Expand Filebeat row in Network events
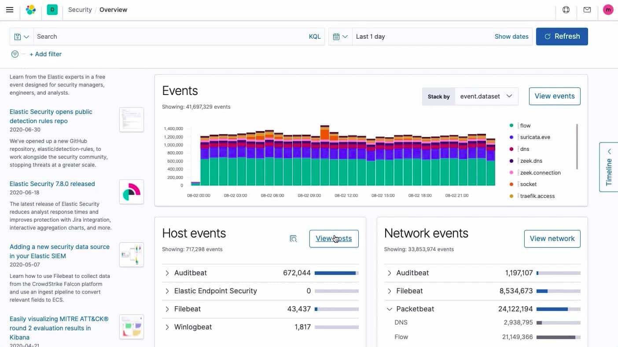This screenshot has width=618, height=347. coord(389,291)
